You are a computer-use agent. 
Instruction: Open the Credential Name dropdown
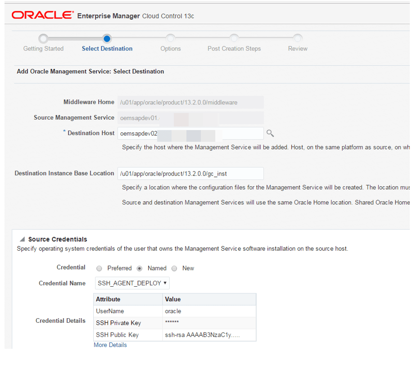click(x=132, y=283)
